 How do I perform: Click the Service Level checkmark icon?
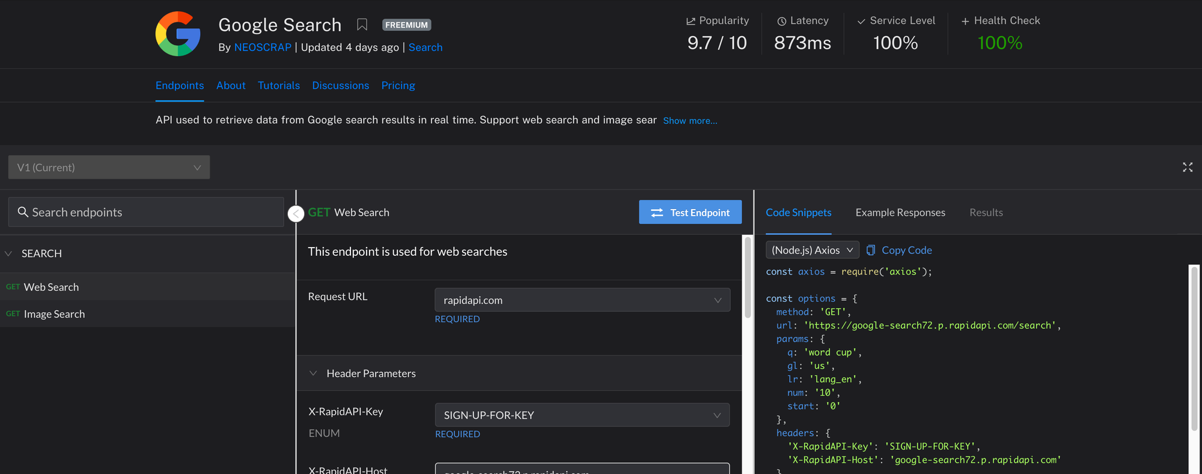861,21
